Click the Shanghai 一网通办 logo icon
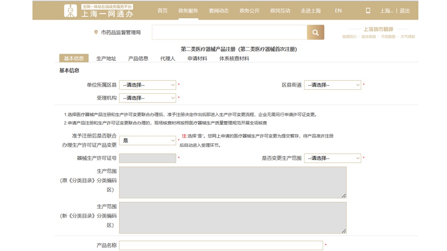 click(x=71, y=11)
